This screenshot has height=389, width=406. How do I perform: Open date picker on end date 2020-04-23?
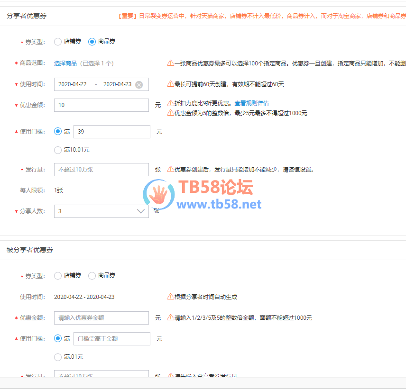pos(117,84)
